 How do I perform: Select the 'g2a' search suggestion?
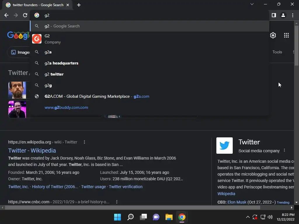[149, 52]
